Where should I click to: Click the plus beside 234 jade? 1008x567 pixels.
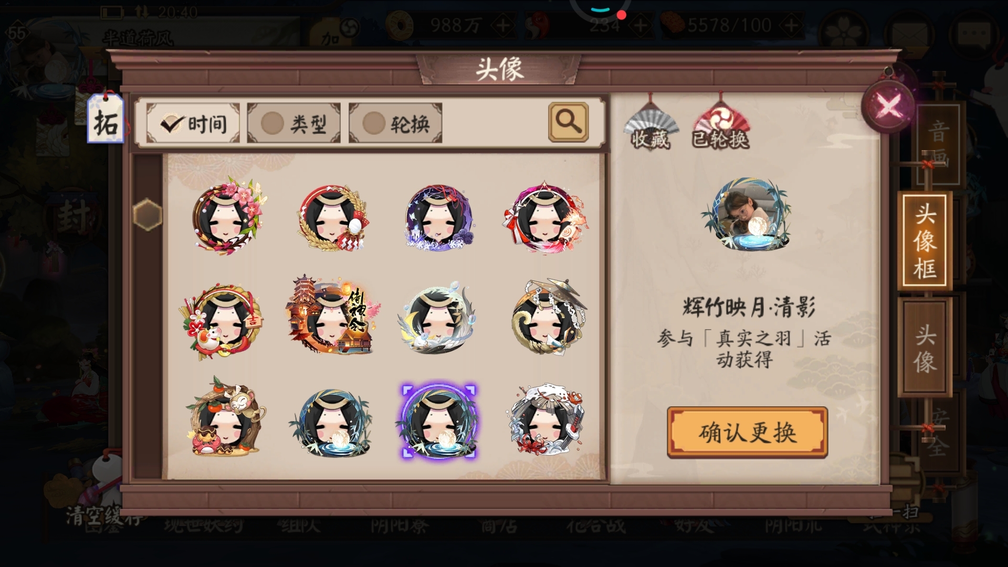click(641, 25)
